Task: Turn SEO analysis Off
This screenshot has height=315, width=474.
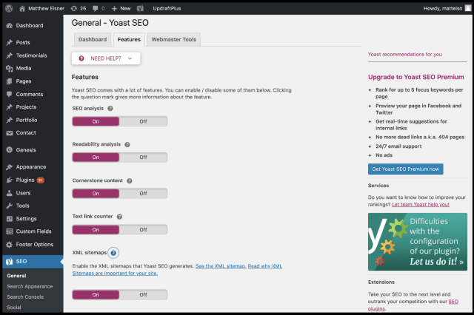Action: tap(143, 121)
